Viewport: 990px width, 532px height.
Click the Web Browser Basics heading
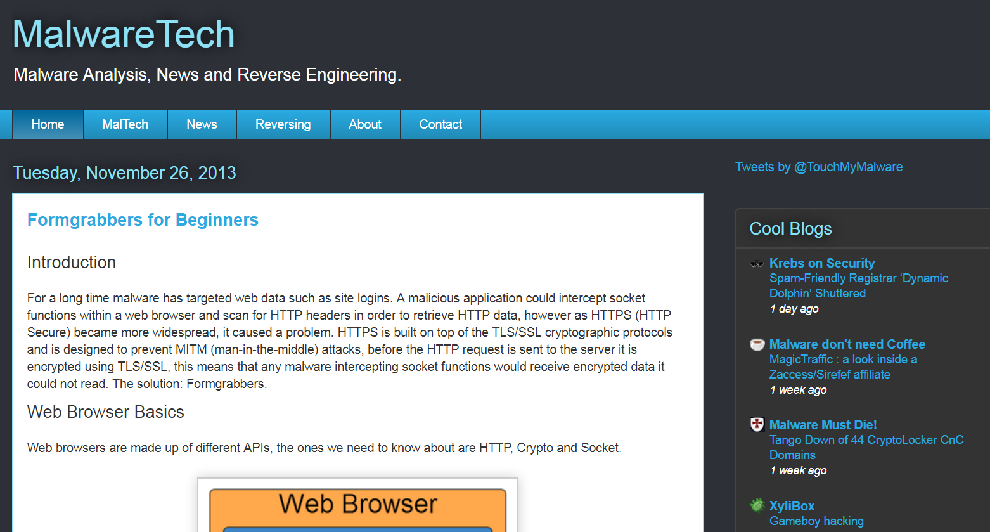[106, 412]
